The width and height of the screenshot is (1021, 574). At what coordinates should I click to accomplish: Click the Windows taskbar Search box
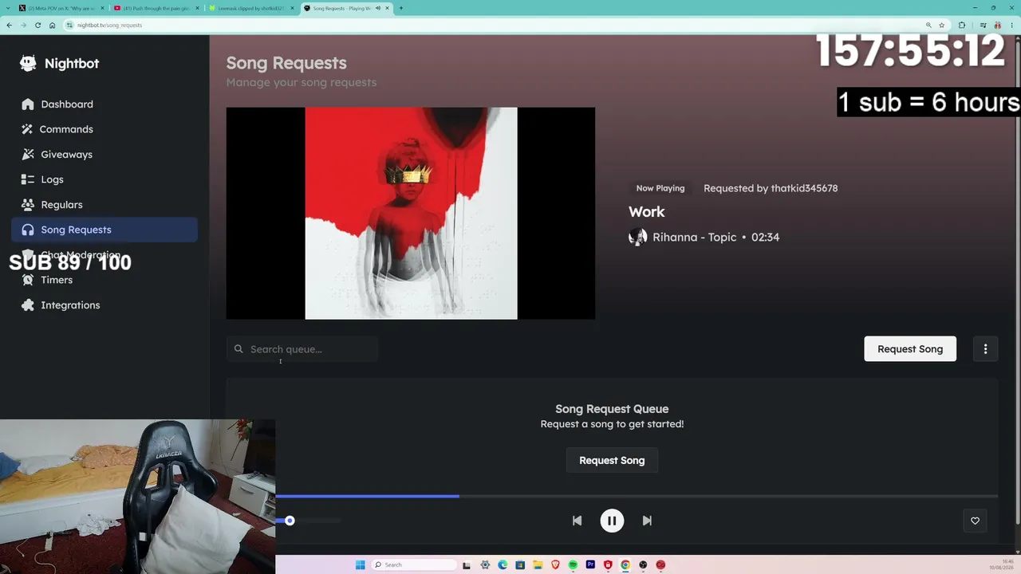415,564
